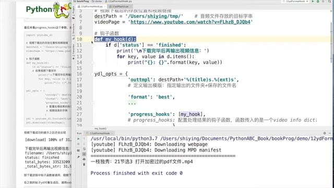334x188 pixels.
Task: Click 'Process finished with exit code 0'
Action: [x=137, y=173]
